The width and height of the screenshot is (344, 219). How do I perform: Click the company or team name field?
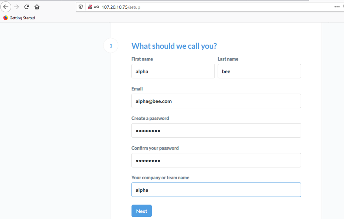[216, 190]
